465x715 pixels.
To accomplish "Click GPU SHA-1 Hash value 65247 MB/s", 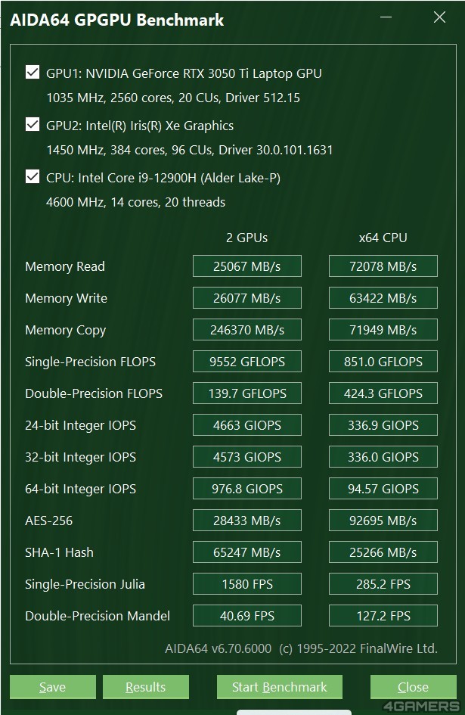I will click(247, 552).
